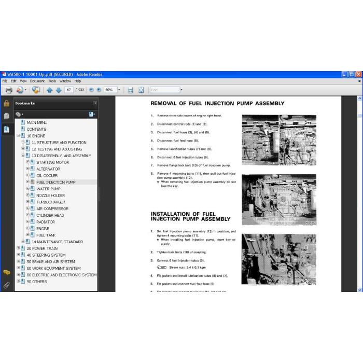
Task: Open the Help menu
Action: click(78, 81)
